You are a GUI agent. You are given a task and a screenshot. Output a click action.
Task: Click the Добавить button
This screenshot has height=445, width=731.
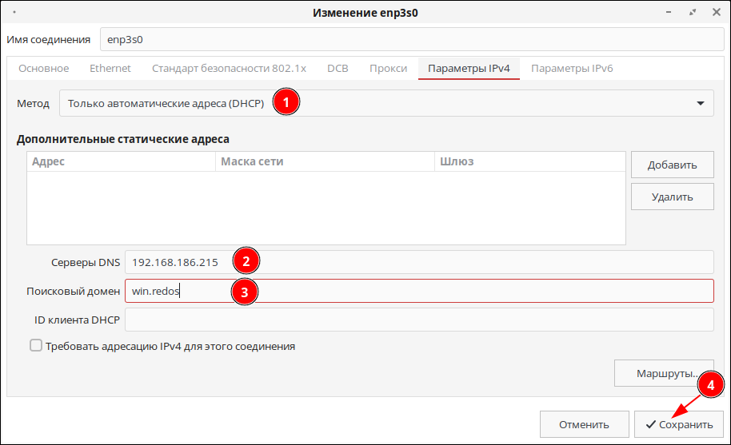point(672,165)
